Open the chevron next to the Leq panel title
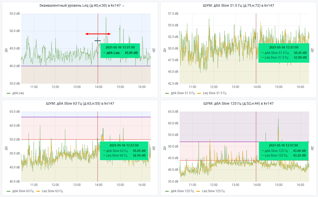The height and width of the screenshot is (197, 318). pyautogui.click(x=123, y=6)
